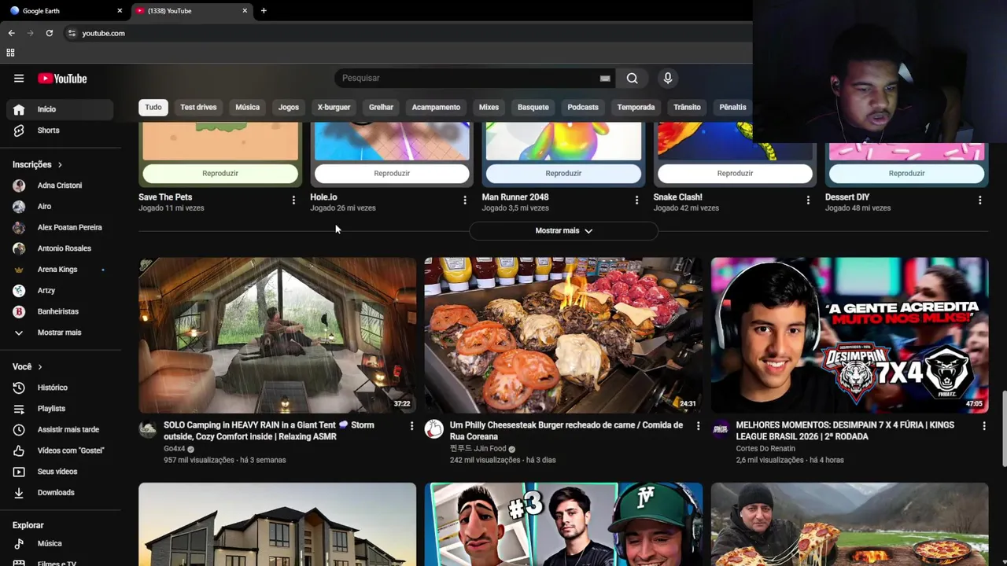Open Go4x4 channel avatar
This screenshot has height=566, width=1007.
click(148, 428)
